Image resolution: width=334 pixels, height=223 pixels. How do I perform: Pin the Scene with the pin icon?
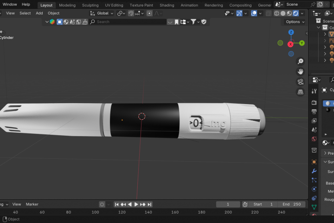313,4
